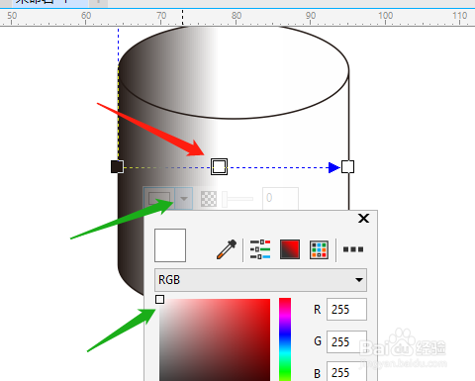Click the G value input field
Image resolution: width=475 pixels, height=381 pixels.
click(x=346, y=341)
